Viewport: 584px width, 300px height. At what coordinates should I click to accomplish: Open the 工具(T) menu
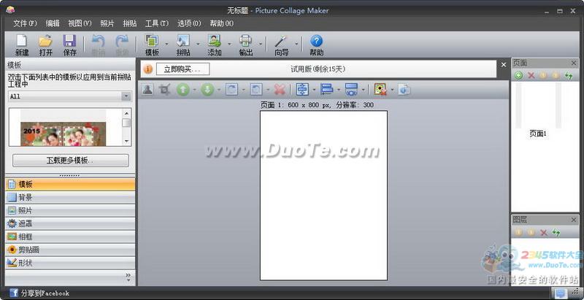click(157, 23)
